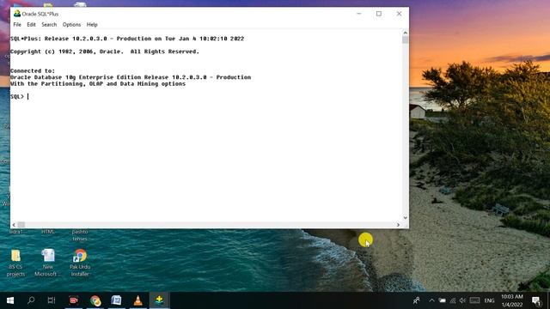Screen dimensions: 550x309
Task: Open the Options menu
Action: (71, 25)
